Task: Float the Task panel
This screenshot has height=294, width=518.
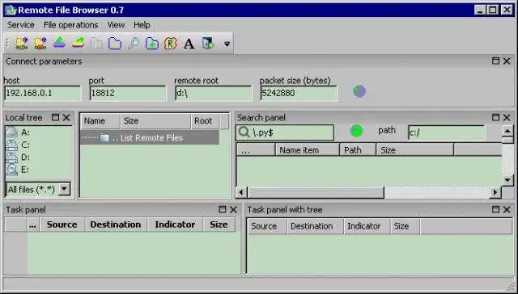Action: pos(223,209)
